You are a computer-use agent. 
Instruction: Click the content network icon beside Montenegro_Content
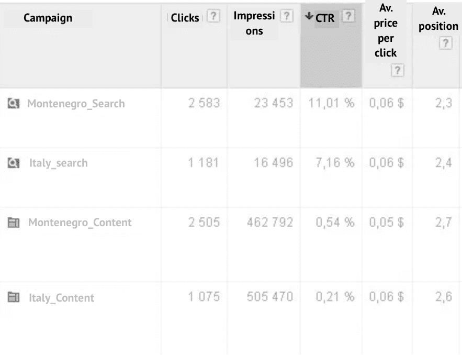pyautogui.click(x=14, y=223)
